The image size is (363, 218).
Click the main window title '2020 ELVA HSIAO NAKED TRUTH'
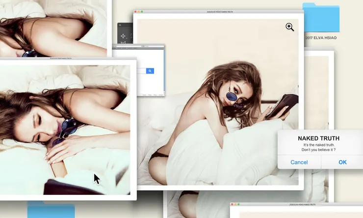coord(220,12)
